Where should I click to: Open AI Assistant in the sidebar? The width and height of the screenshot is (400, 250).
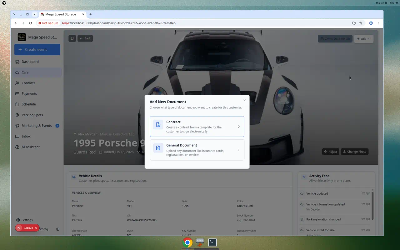pos(37,147)
